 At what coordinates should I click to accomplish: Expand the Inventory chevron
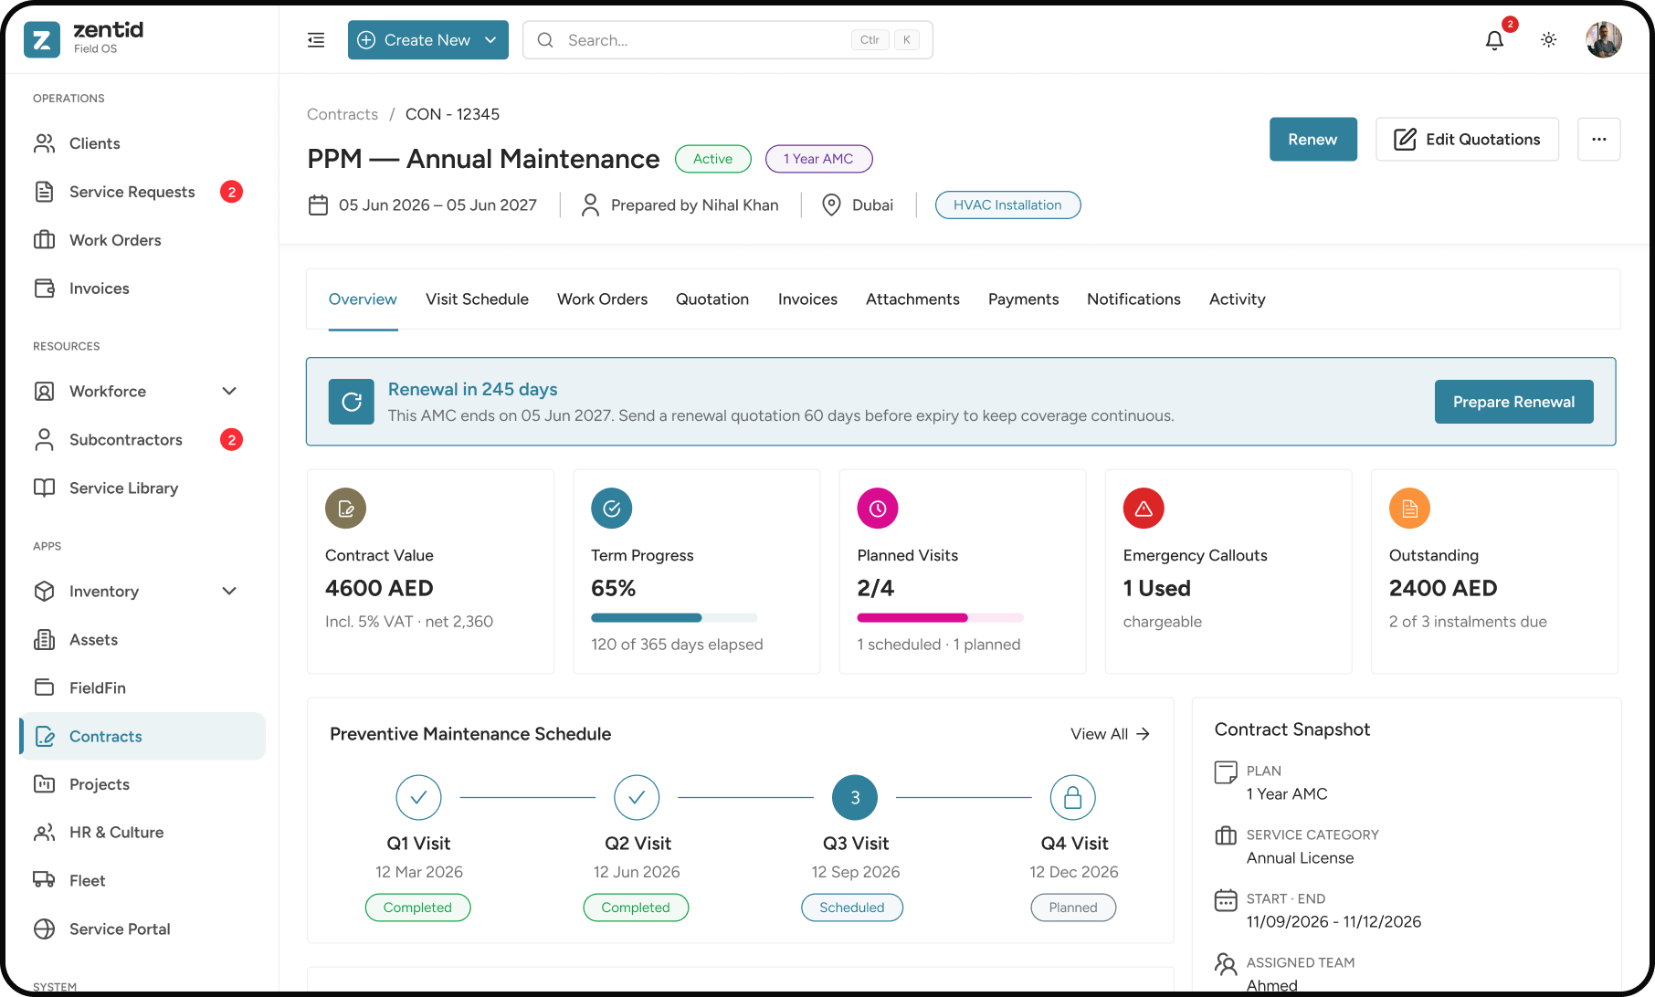pyautogui.click(x=229, y=592)
